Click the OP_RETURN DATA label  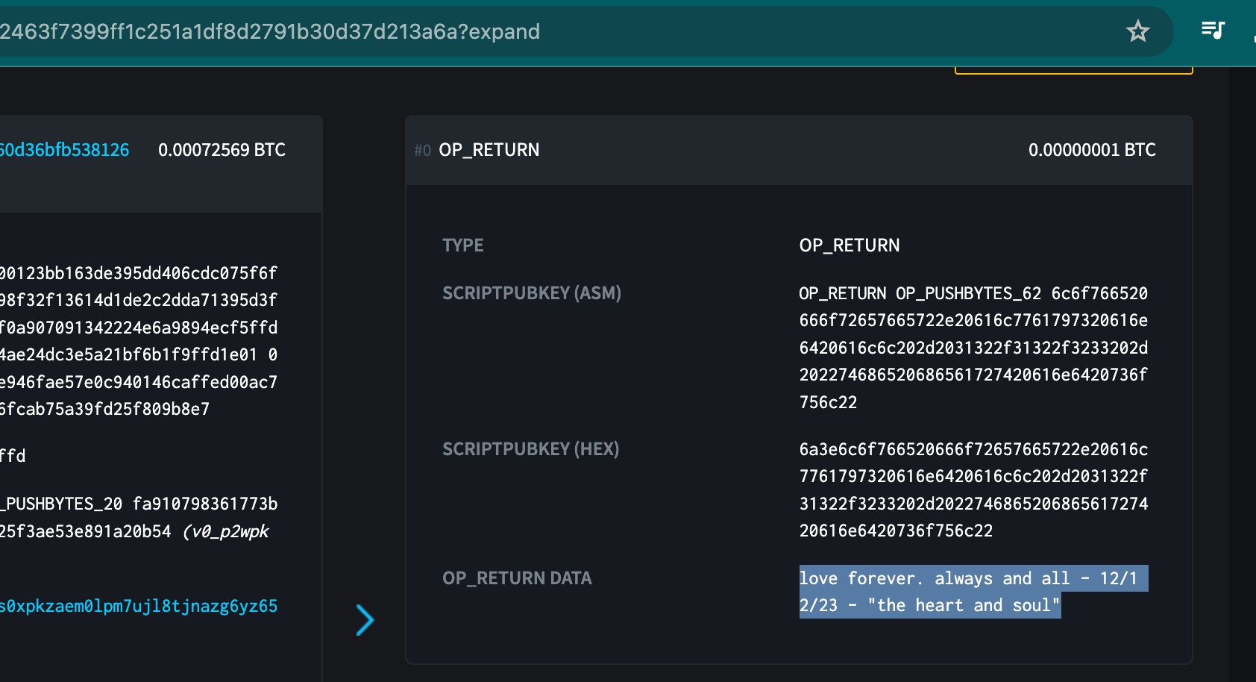[517, 578]
